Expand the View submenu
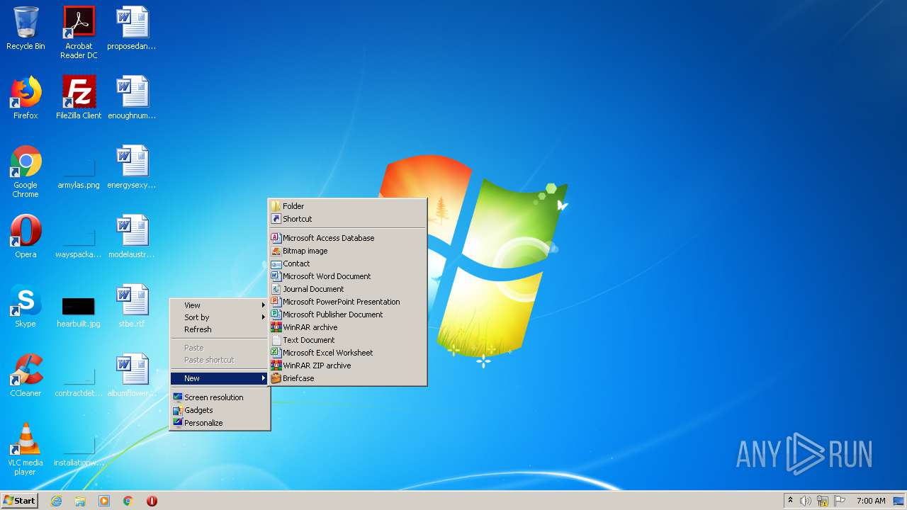The width and height of the screenshot is (907, 510). (220, 305)
